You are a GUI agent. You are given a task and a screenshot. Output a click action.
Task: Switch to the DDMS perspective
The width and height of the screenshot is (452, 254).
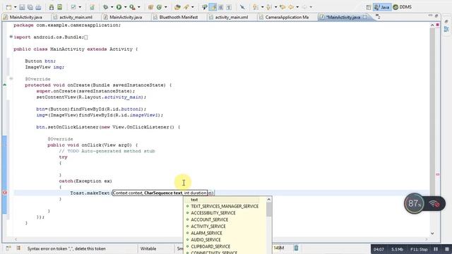click(403, 7)
